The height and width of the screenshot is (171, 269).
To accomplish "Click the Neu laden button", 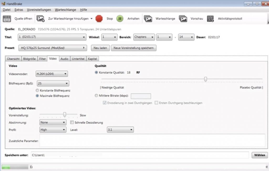I will click(x=100, y=48).
